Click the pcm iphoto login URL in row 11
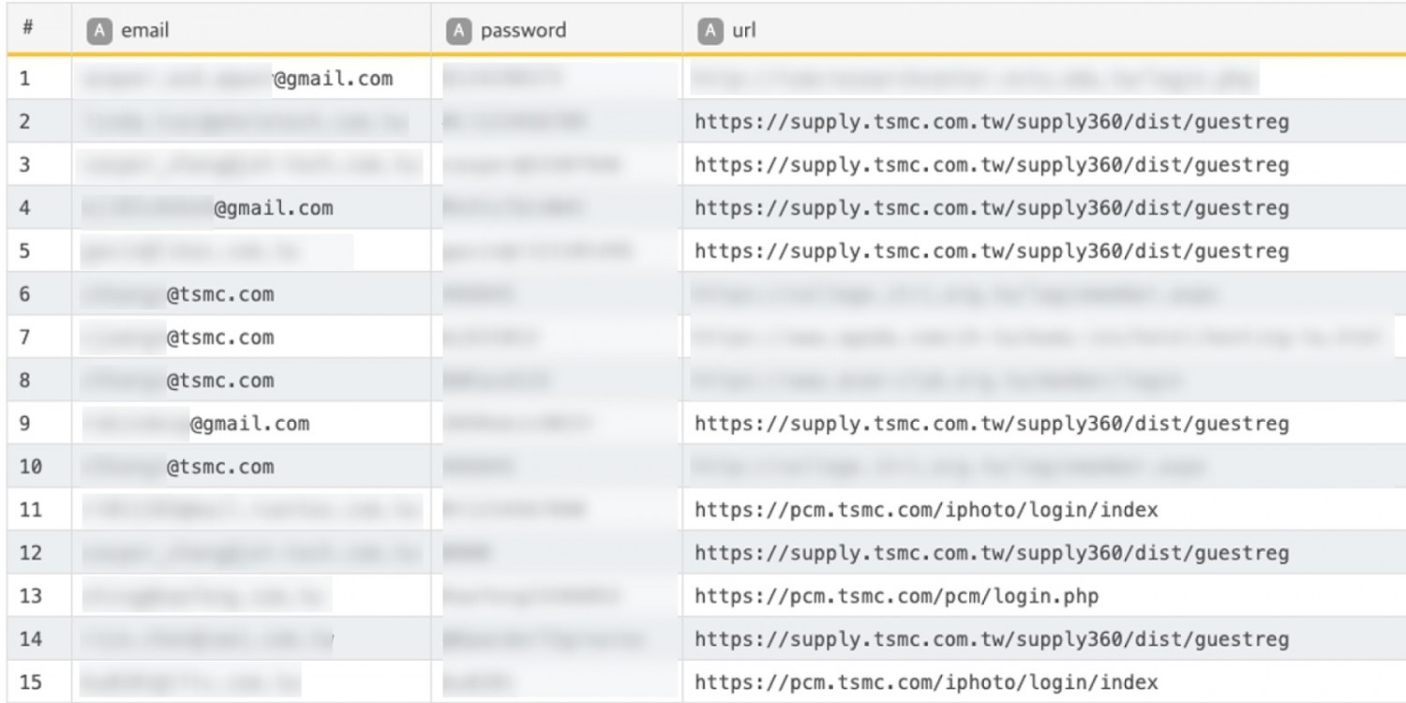The width and height of the screenshot is (1406, 703). 926,510
